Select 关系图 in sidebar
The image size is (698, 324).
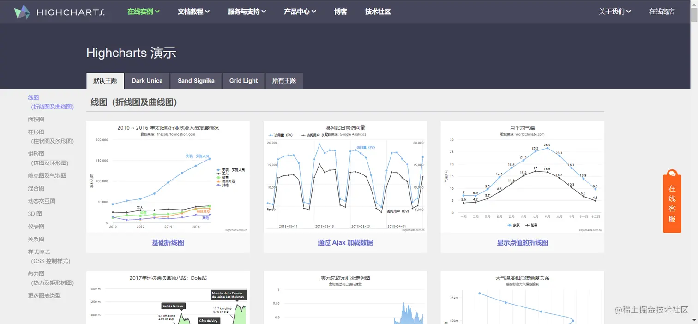point(36,239)
